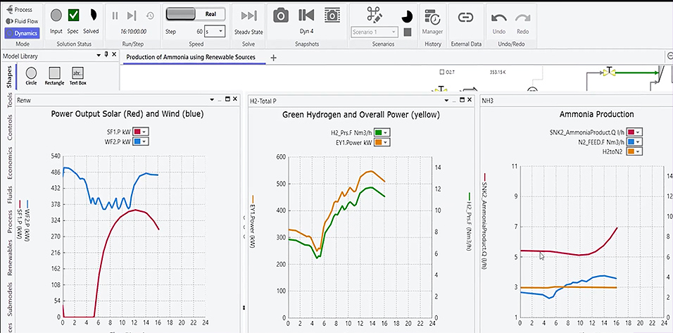Image resolution: width=673 pixels, height=333 pixels.
Task: Click the scenario progress pie icon
Action: pos(407,17)
